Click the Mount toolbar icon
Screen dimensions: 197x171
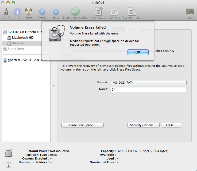point(42,12)
